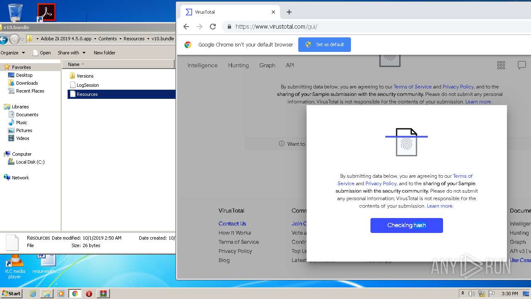
Task: Expand arrow after Resources breadcrumb
Action: pyautogui.click(x=148, y=39)
